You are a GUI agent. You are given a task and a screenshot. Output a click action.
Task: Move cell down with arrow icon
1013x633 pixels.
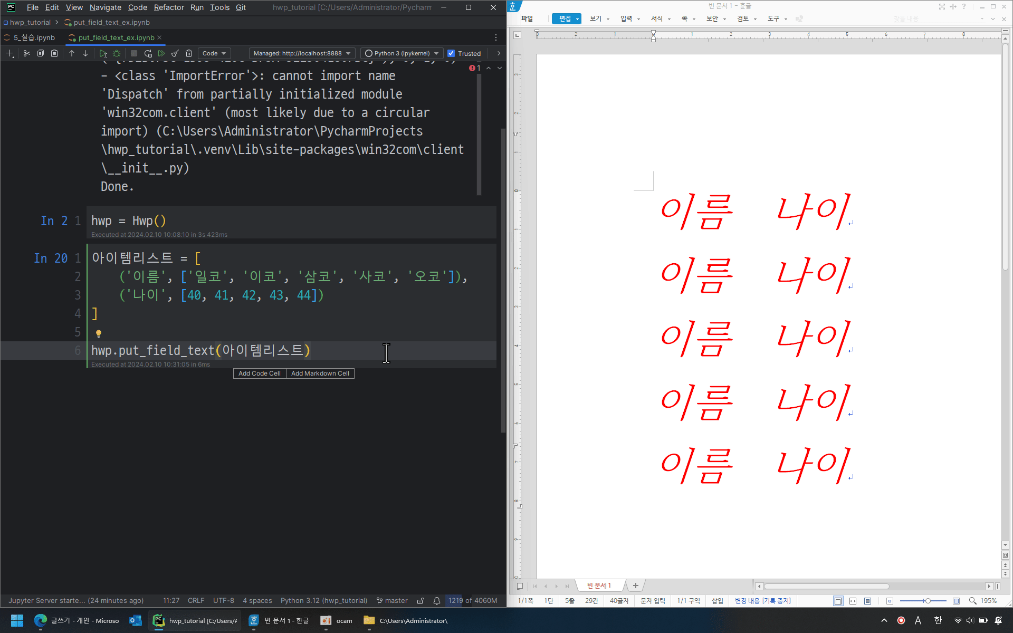point(85,53)
